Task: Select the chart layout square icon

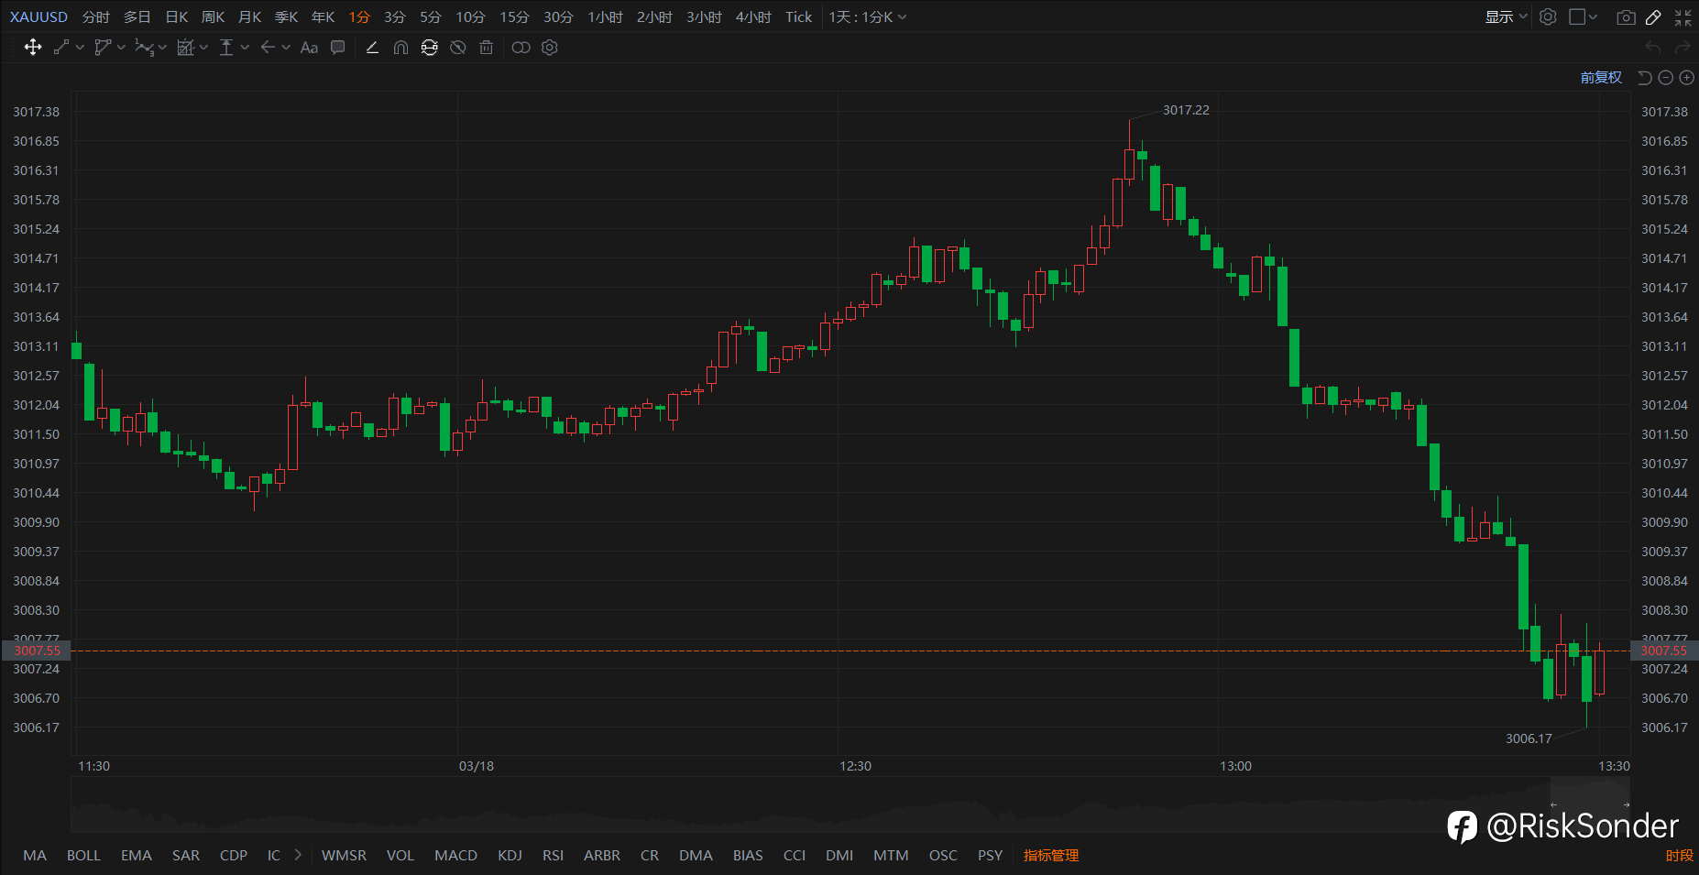Action: pos(1577,16)
